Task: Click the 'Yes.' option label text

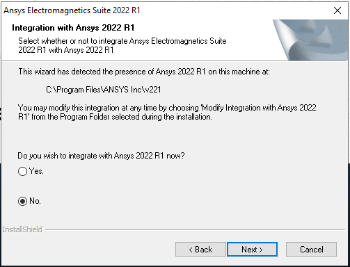Action: pos(36,171)
